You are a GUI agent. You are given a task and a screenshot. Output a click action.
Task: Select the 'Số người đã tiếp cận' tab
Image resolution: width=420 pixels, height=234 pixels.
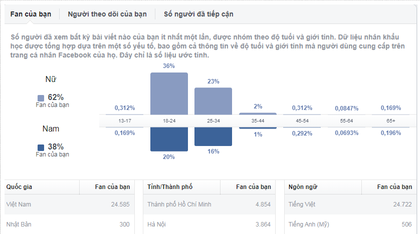pyautogui.click(x=198, y=14)
